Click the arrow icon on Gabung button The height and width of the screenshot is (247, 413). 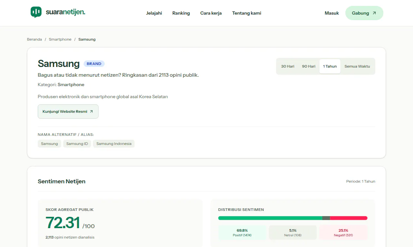374,13
